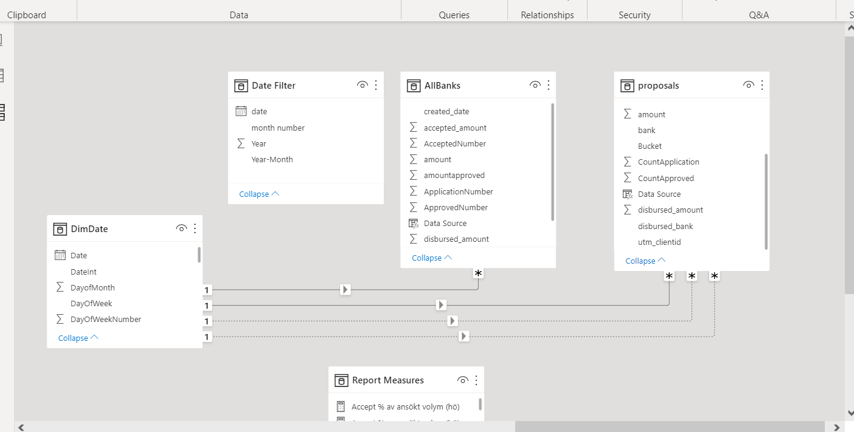Click the Relationships ribbon group label

(547, 15)
